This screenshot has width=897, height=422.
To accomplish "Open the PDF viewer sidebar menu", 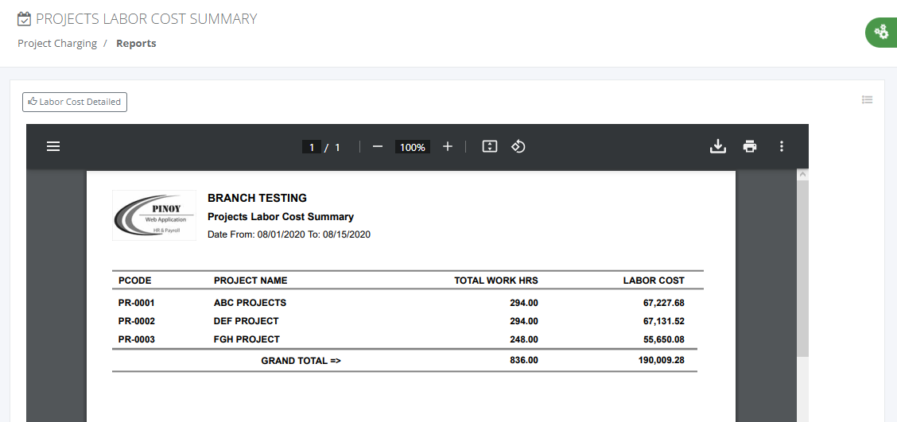I will click(x=53, y=147).
